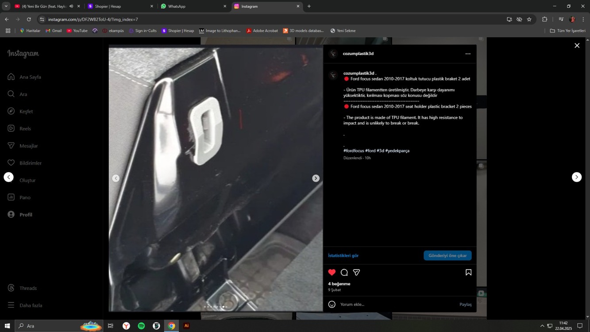Viewport: 590px width, 332px height.
Task: Show hidden system tray icons
Action: 542,326
